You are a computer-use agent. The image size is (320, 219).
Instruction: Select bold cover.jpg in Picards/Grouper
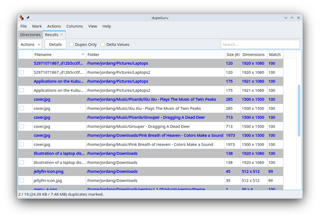pyautogui.click(x=150, y=117)
